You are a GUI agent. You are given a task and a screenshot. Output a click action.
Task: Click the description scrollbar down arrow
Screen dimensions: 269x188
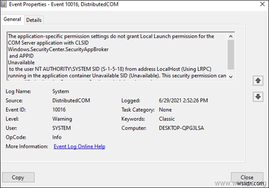(231, 77)
